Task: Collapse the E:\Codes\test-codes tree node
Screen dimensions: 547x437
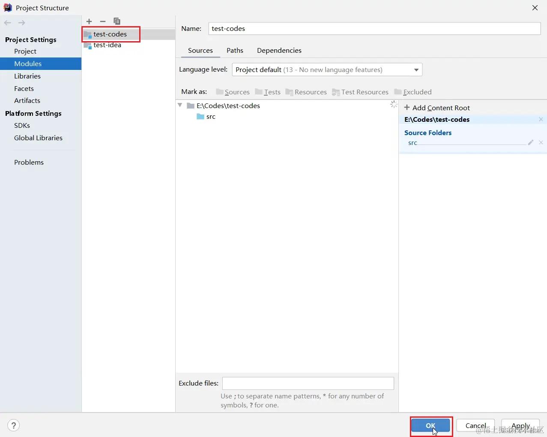Action: pyautogui.click(x=180, y=105)
